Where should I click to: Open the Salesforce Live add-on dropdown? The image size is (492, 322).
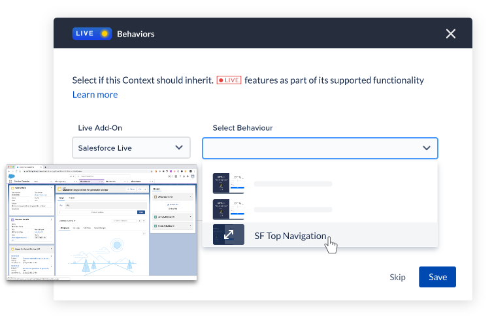tap(131, 148)
